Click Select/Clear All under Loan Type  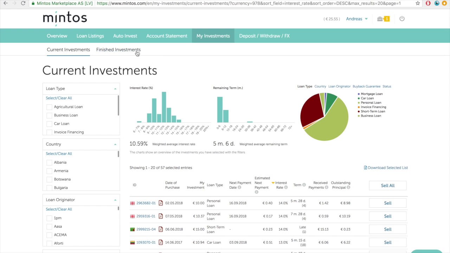coord(59,98)
